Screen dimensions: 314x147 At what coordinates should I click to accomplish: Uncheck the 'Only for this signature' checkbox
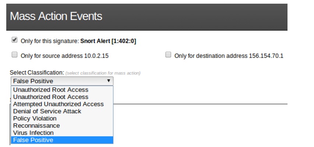pyautogui.click(x=14, y=40)
